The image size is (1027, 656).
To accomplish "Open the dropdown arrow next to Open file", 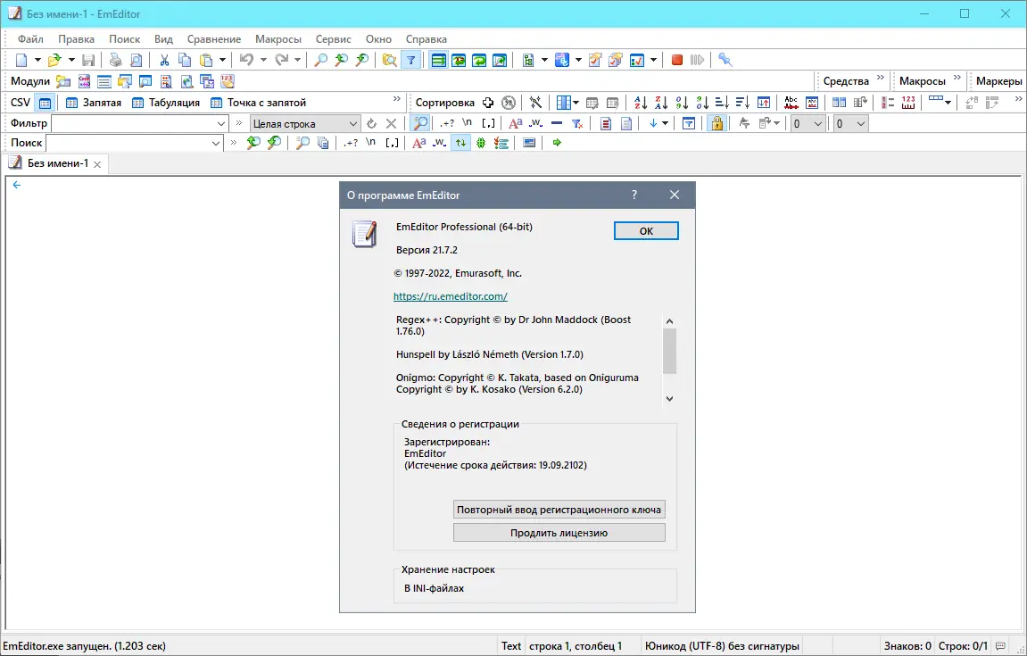I will pos(71,61).
